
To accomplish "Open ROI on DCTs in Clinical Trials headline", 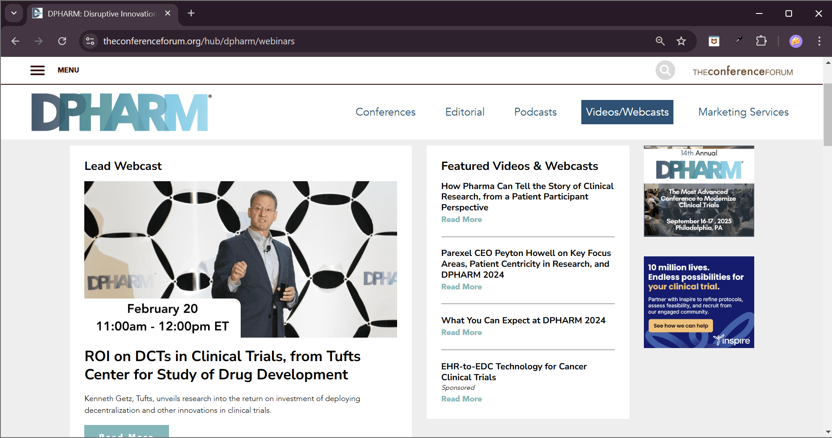I will coord(222,365).
